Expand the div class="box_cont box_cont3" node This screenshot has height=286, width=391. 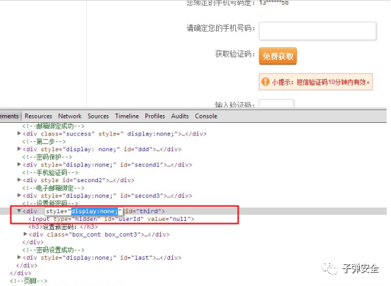coord(25,234)
